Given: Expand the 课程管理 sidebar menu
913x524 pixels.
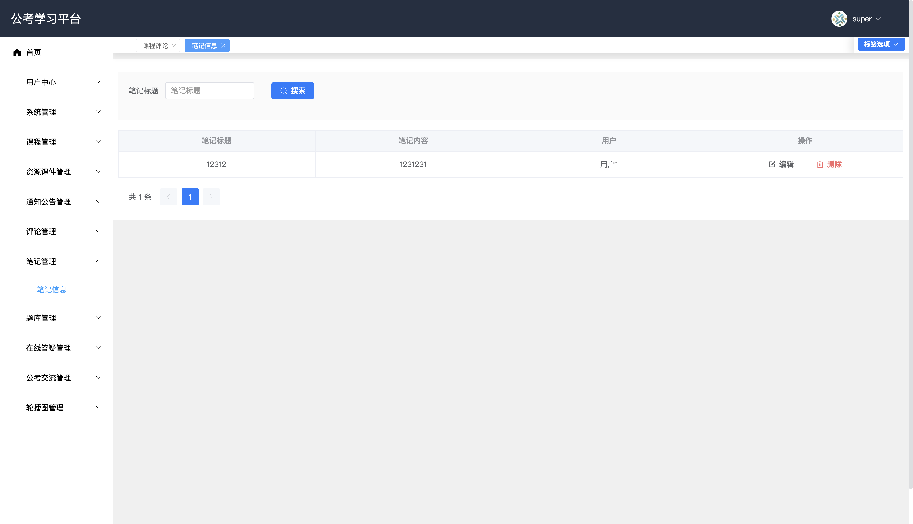Looking at the screenshot, I should [x=63, y=142].
